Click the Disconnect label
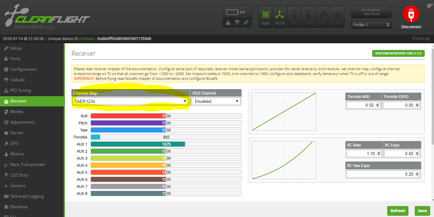 411,27
